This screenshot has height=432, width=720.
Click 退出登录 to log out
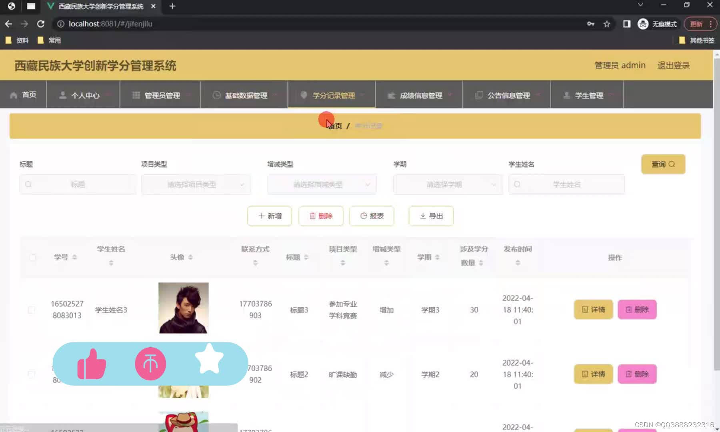pos(673,65)
